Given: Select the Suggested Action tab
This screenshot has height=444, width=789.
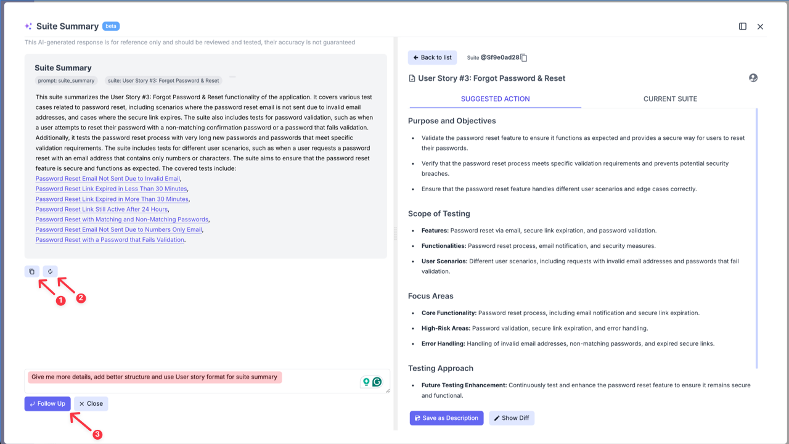Looking at the screenshot, I should (x=495, y=99).
